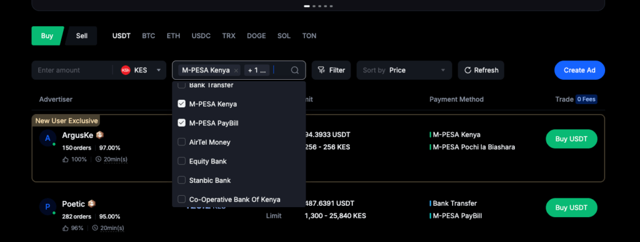Select the BTC coin tab

tap(149, 36)
